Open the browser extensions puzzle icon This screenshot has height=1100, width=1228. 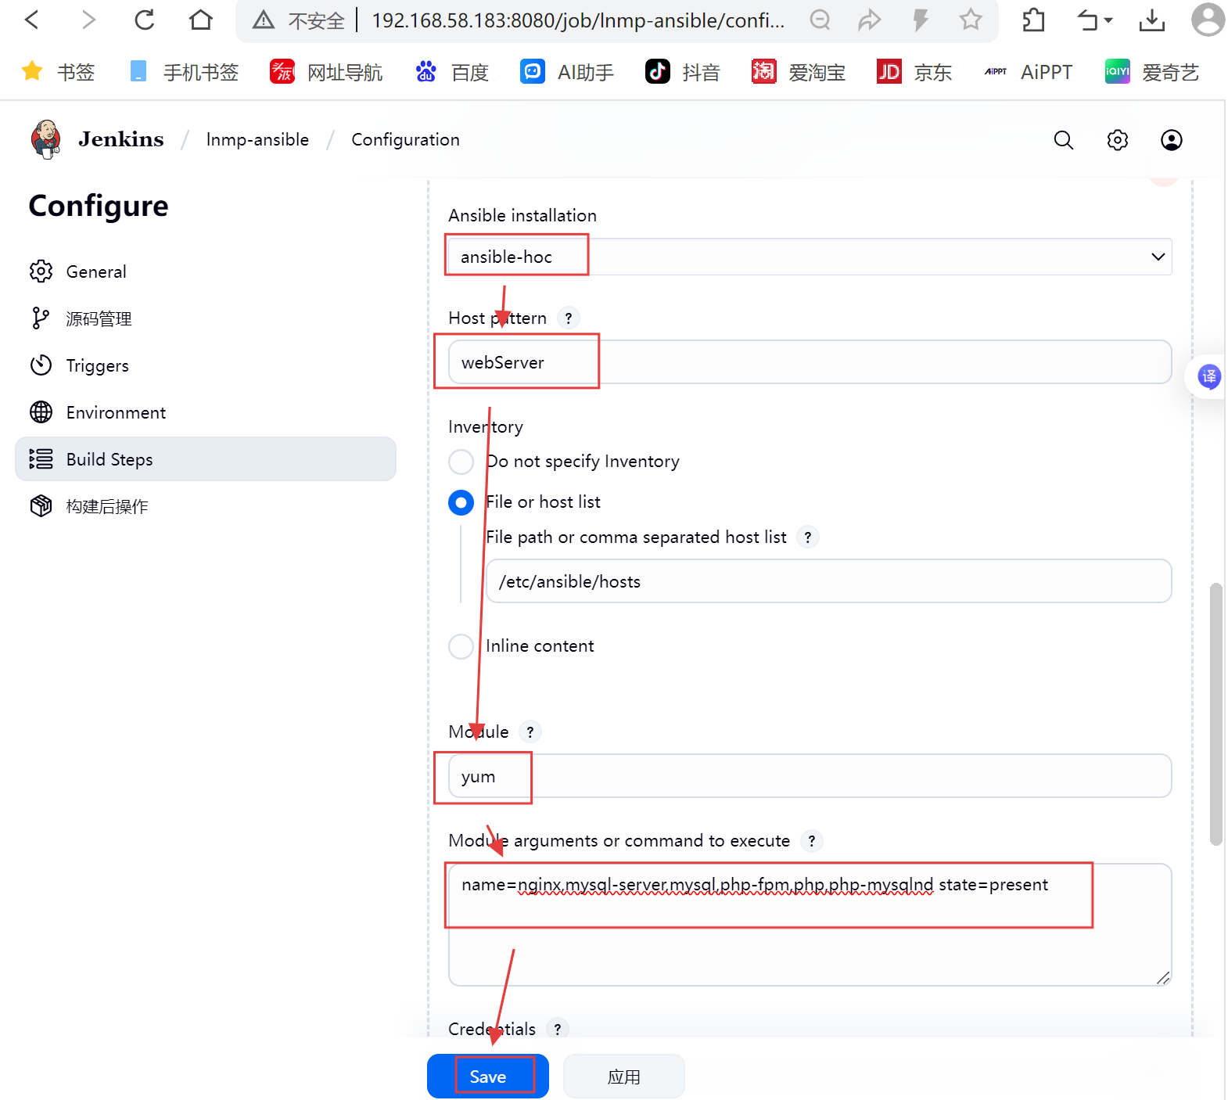click(x=1033, y=20)
